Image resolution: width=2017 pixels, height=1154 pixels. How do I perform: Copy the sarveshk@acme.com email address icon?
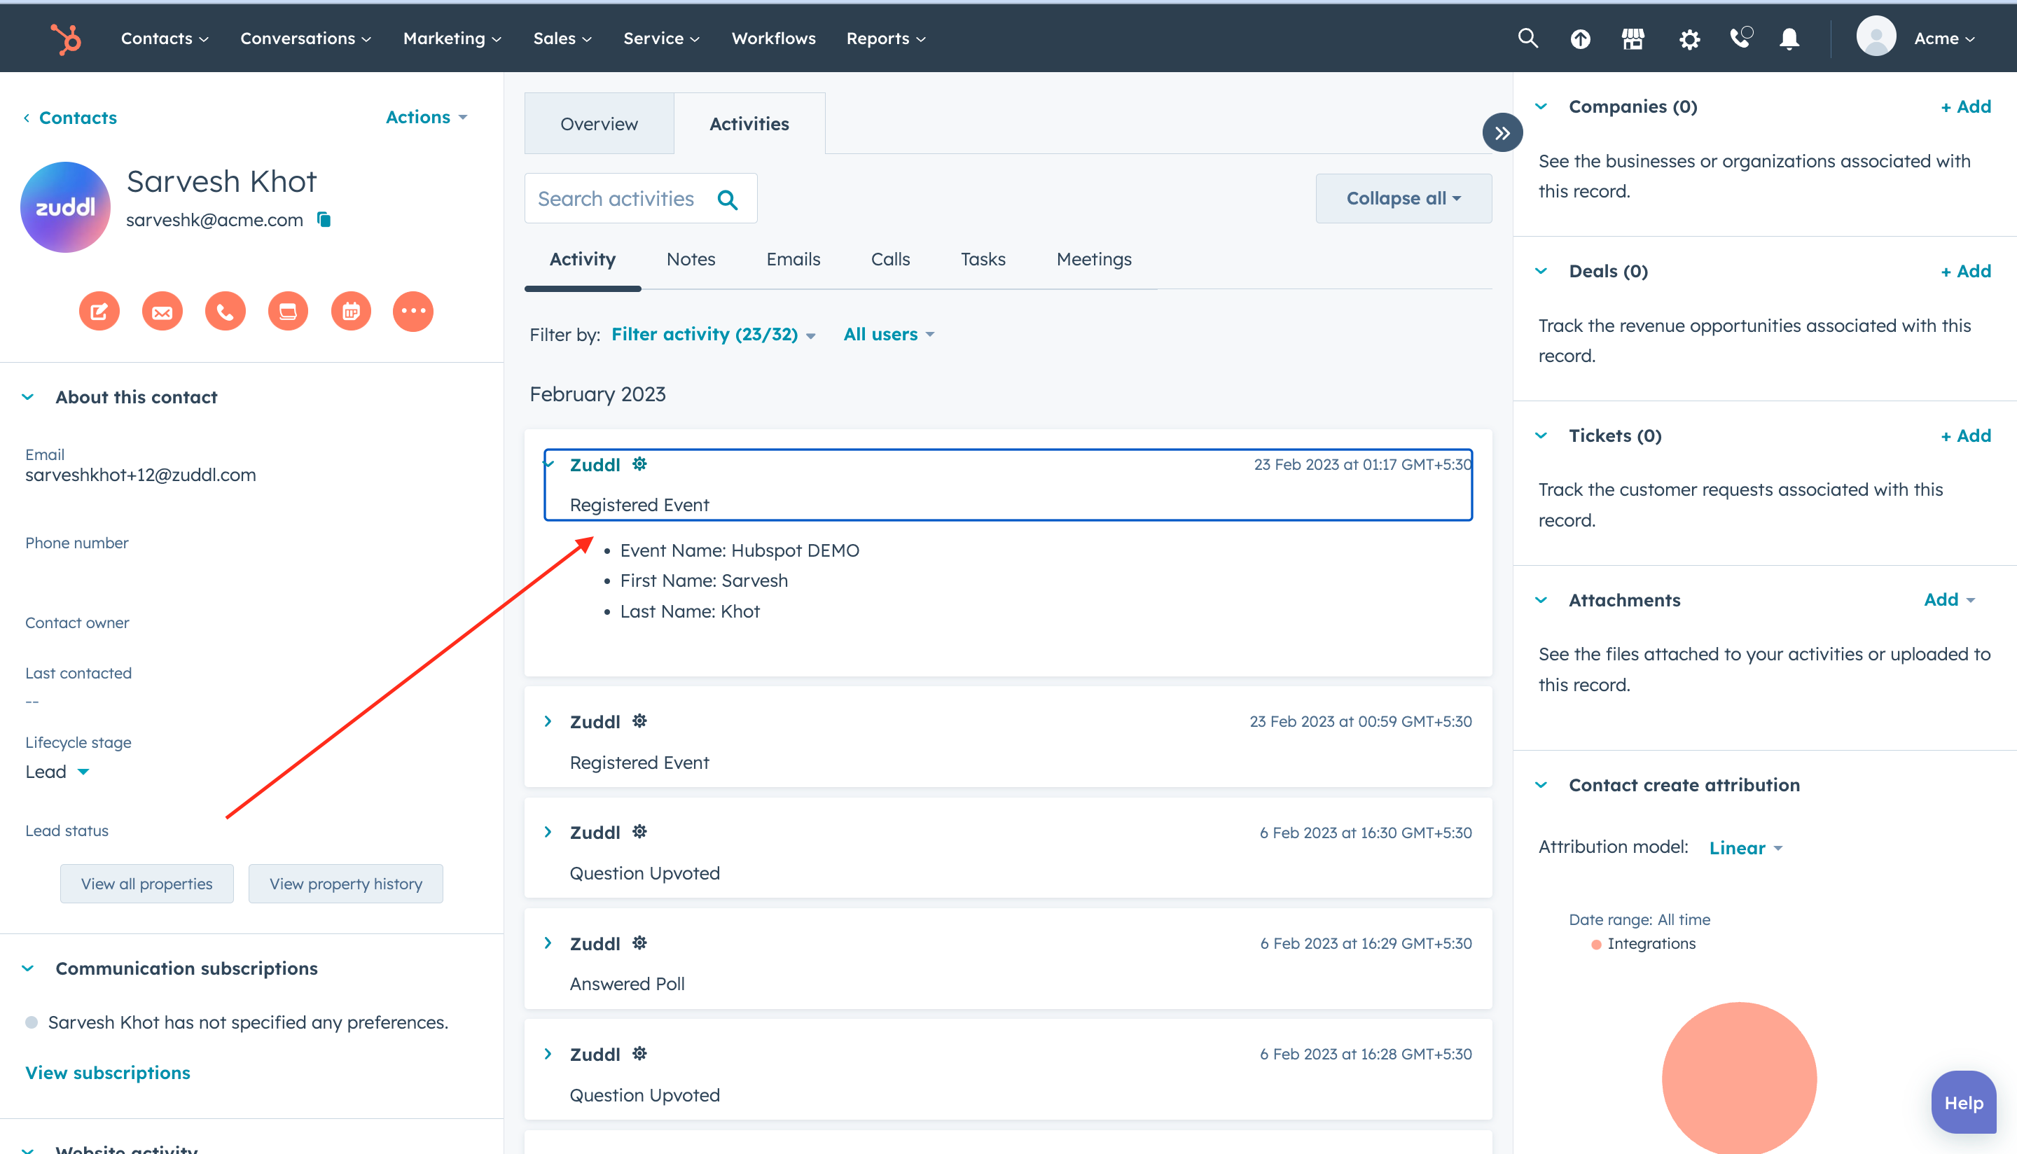pos(324,220)
